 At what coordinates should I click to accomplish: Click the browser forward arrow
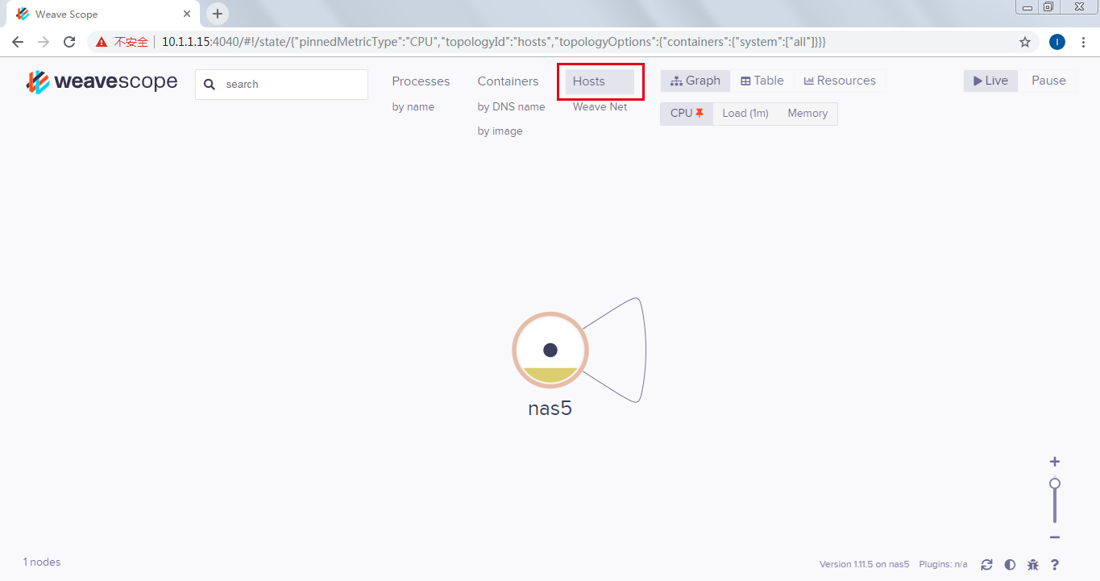click(44, 42)
